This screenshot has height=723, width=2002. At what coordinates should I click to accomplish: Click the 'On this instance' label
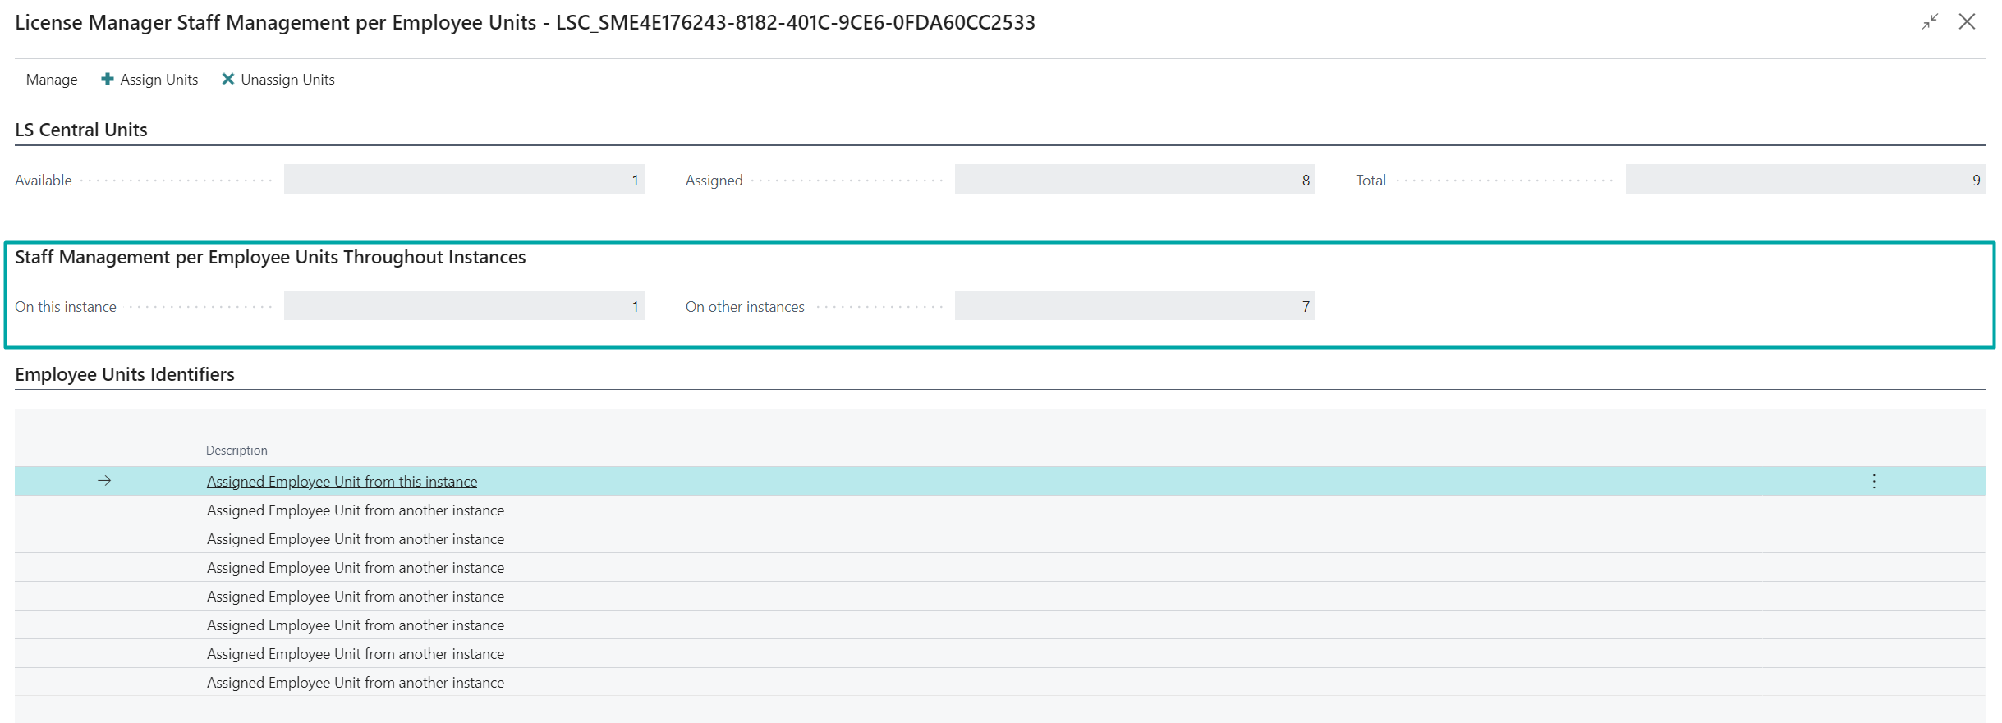click(x=66, y=307)
